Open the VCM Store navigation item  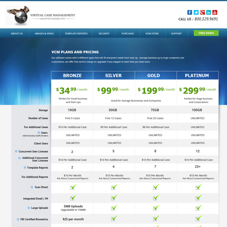point(152,34)
